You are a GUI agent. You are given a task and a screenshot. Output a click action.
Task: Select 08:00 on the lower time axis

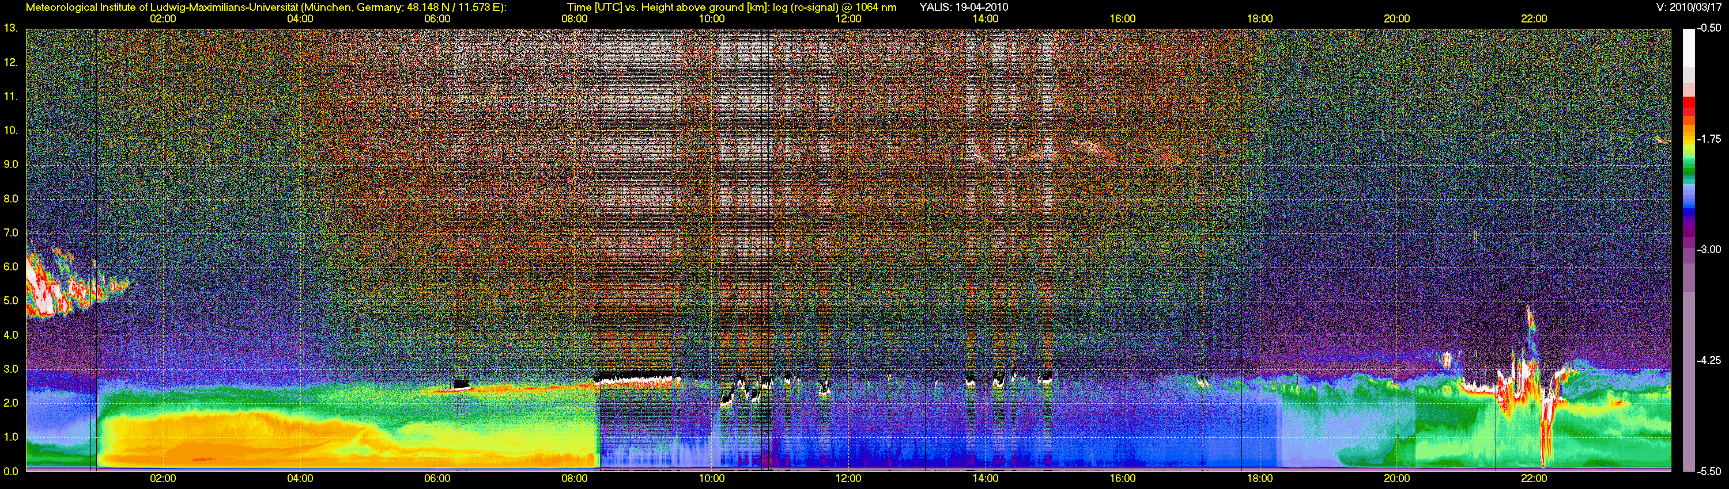[575, 478]
